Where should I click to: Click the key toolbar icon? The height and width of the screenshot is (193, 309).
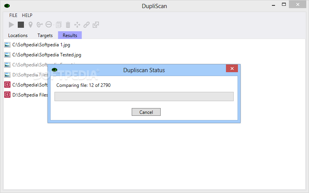click(x=40, y=25)
